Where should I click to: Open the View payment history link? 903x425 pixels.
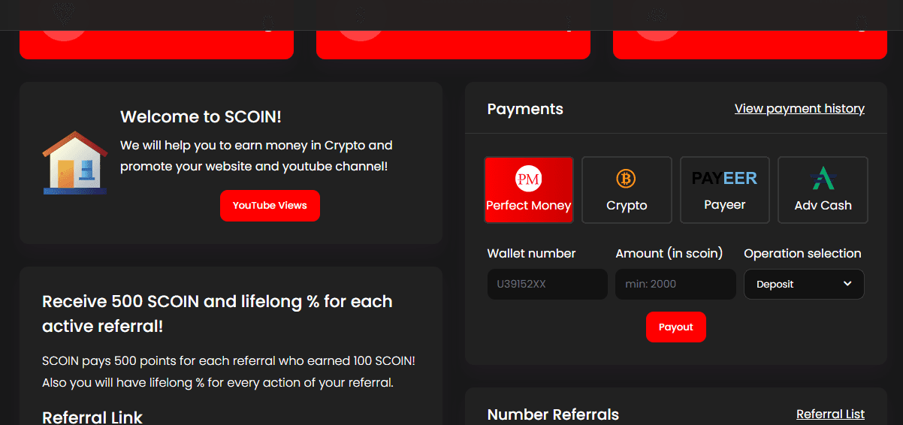[799, 109]
